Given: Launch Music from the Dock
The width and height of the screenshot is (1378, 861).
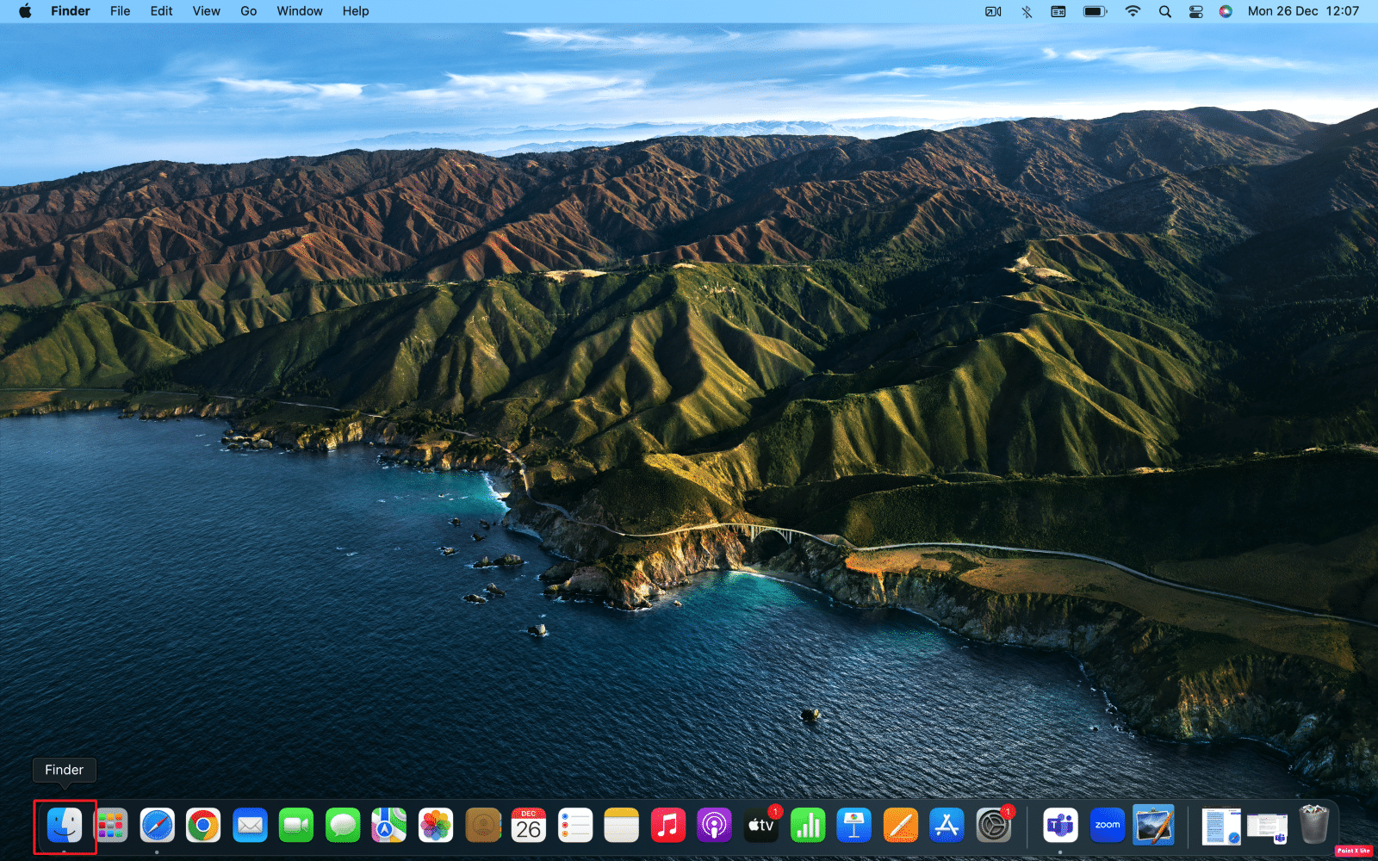Looking at the screenshot, I should coord(668,826).
